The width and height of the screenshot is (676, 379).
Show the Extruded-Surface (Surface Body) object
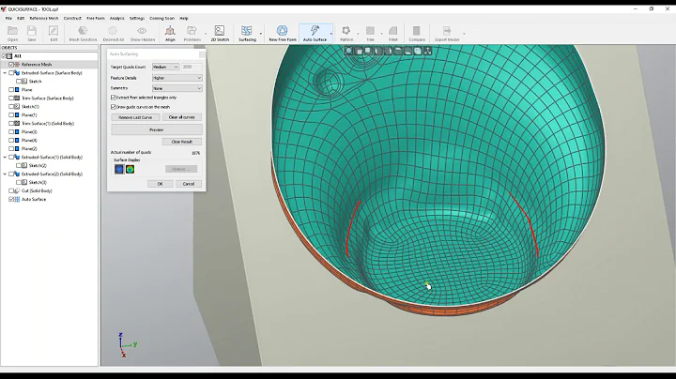pyautogui.click(x=11, y=73)
